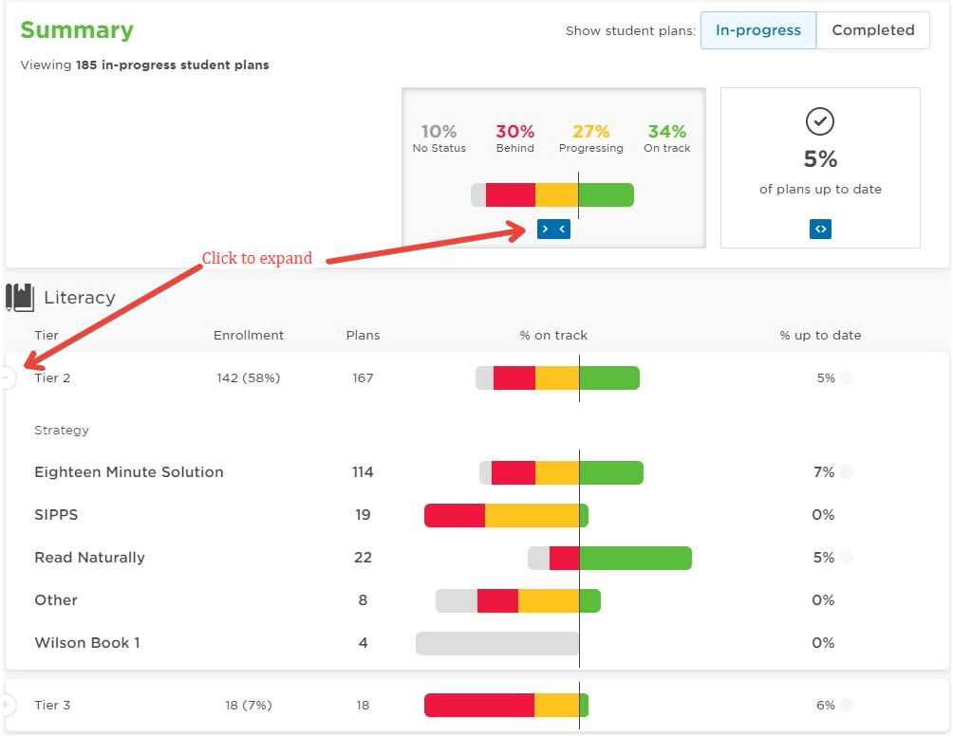This screenshot has width=953, height=736.
Task: Click the status bar collapse arrows button
Action: pos(553,229)
